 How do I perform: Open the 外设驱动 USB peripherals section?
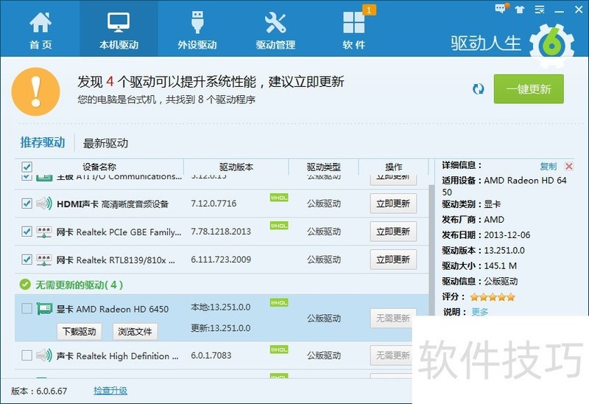pyautogui.click(x=197, y=29)
